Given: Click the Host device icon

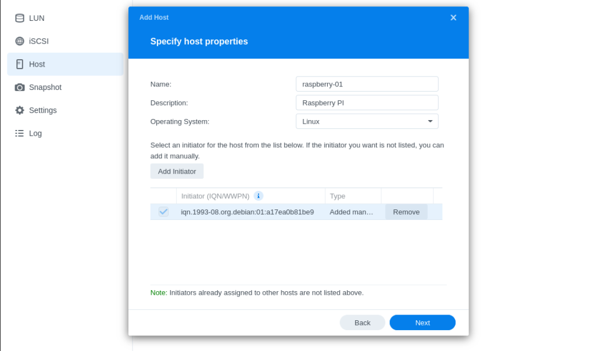Looking at the screenshot, I should pyautogui.click(x=20, y=64).
